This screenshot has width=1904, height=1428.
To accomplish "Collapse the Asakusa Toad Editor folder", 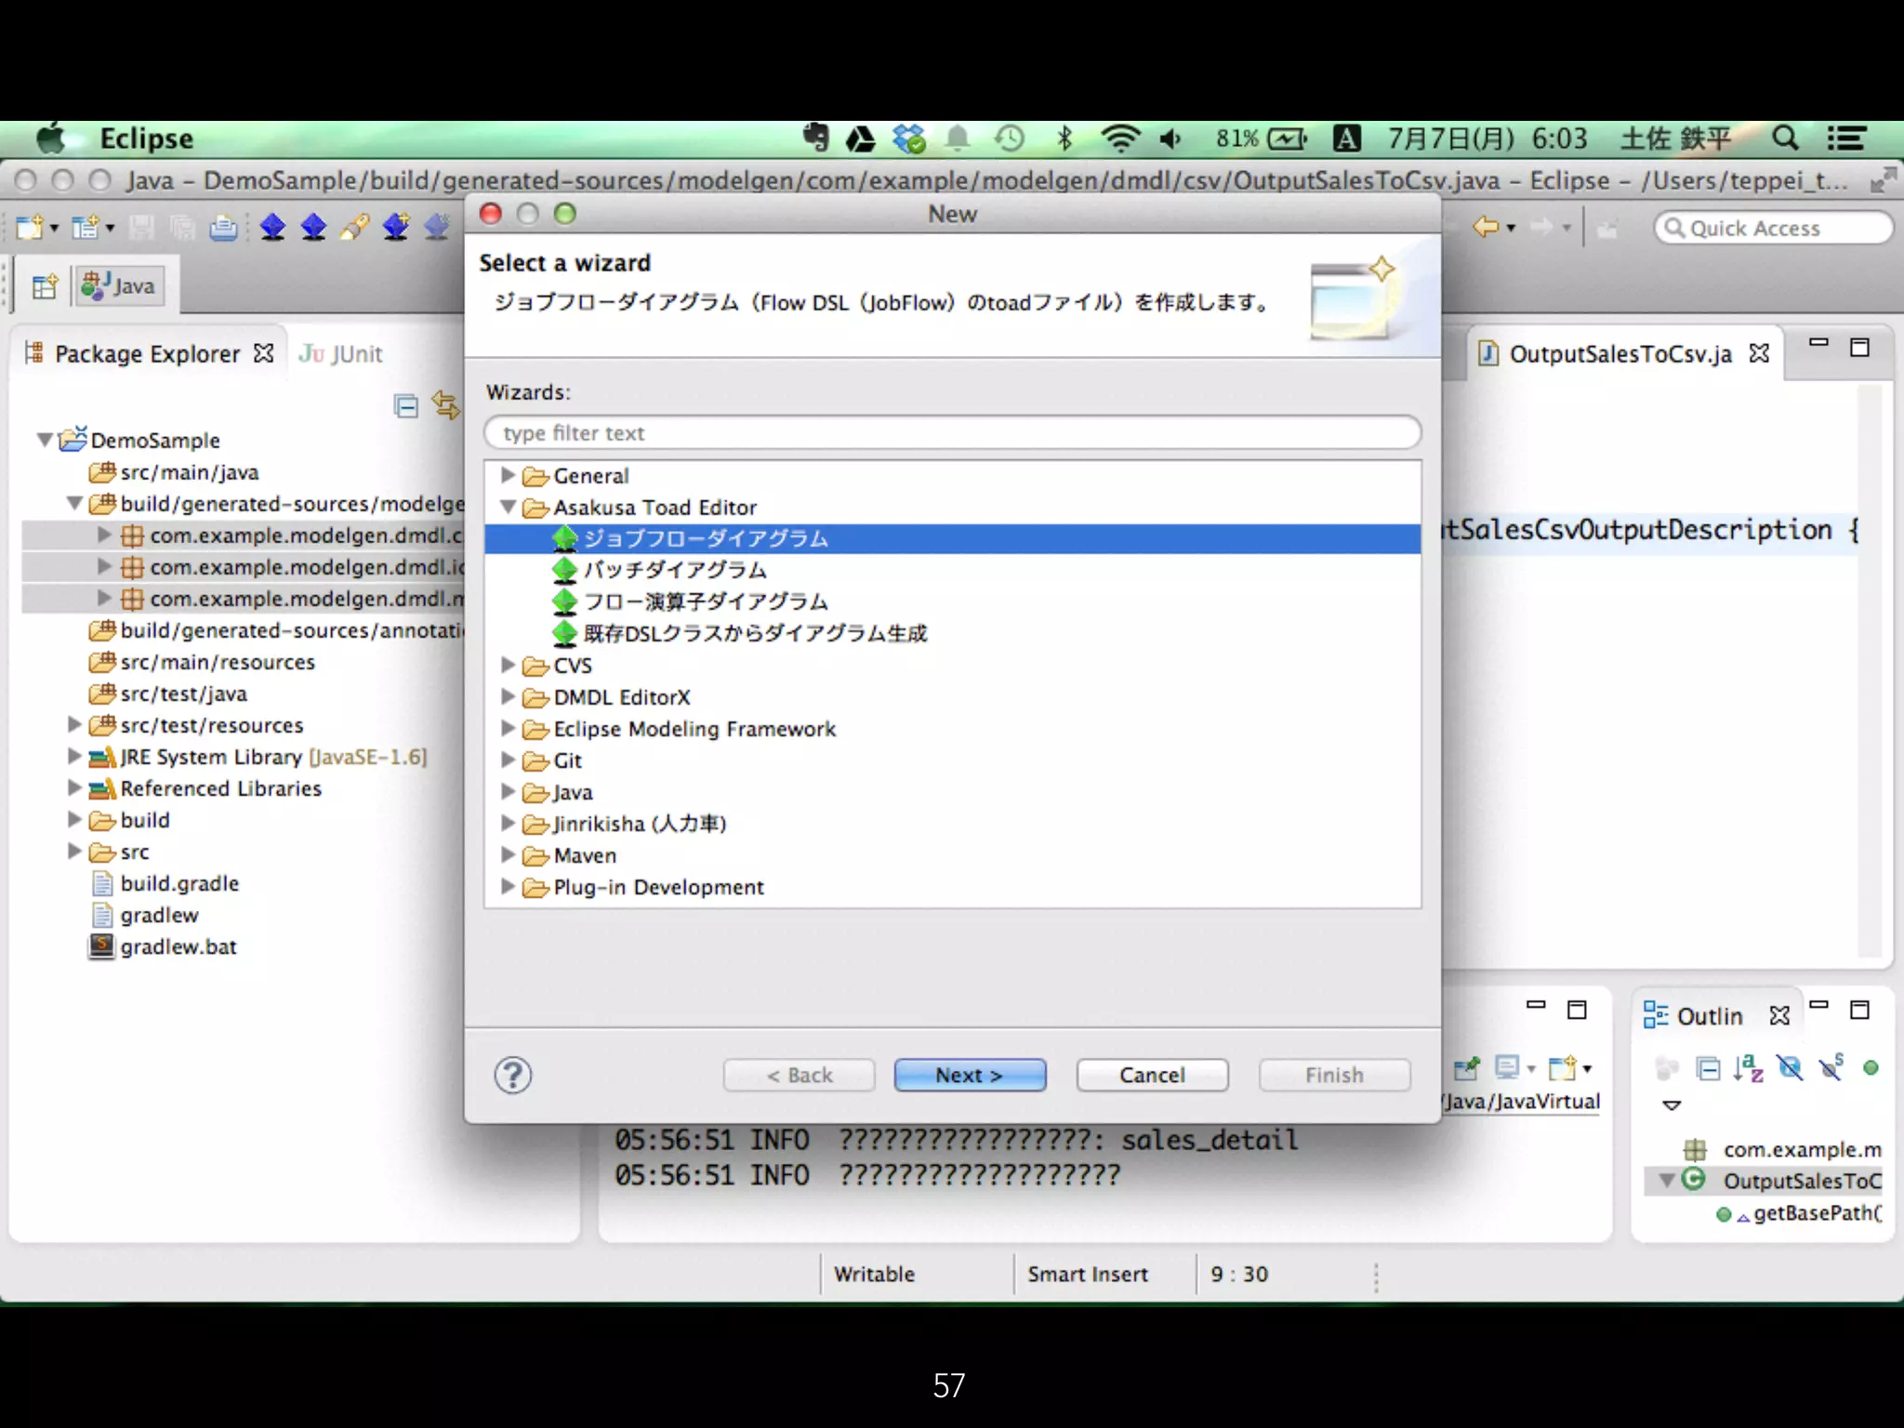I will 508,508.
